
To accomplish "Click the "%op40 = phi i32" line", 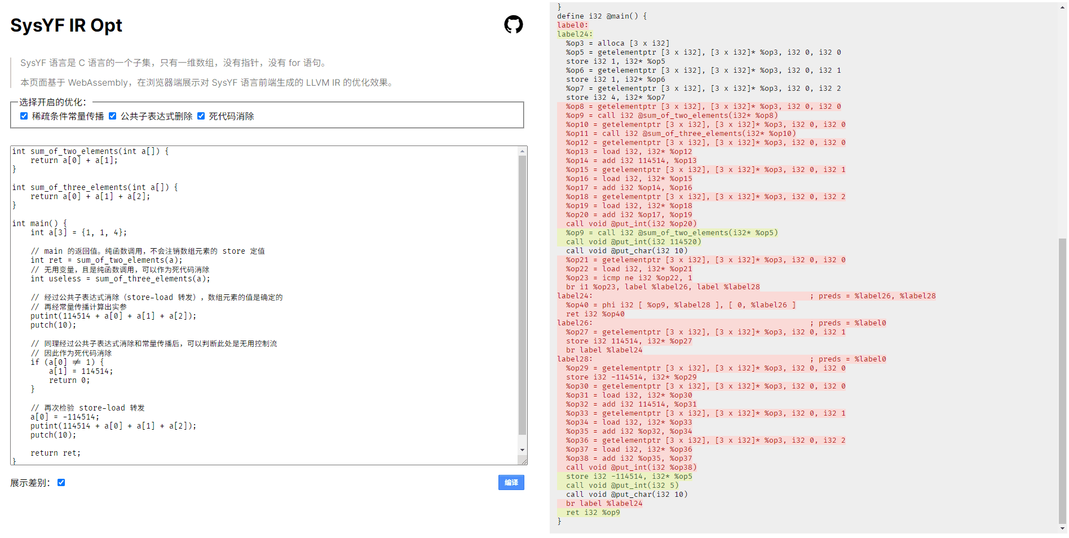I will pyautogui.click(x=681, y=305).
